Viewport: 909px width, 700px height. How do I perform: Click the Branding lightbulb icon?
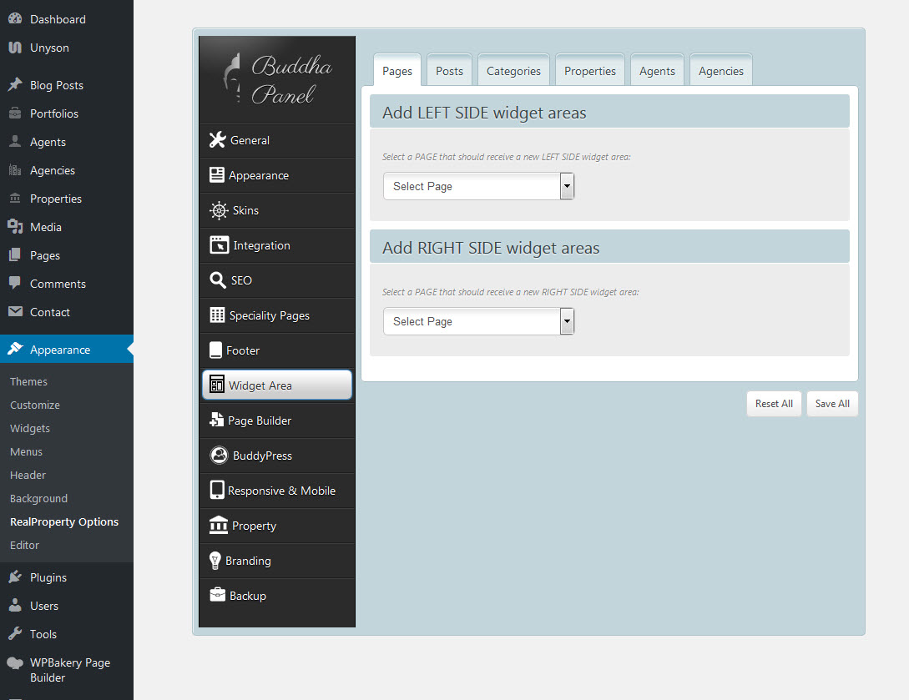[215, 561]
